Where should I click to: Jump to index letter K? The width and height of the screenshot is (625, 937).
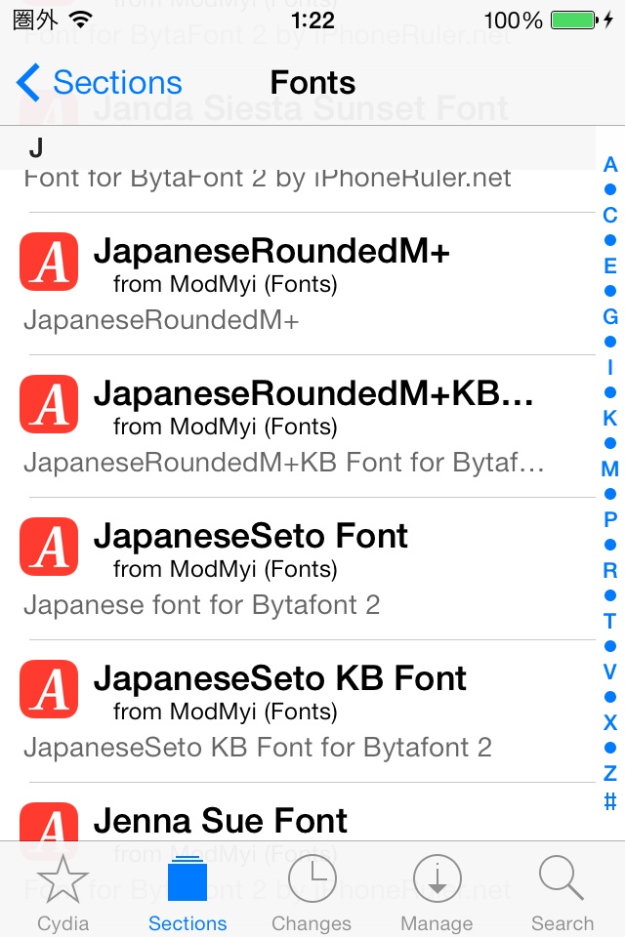(610, 419)
